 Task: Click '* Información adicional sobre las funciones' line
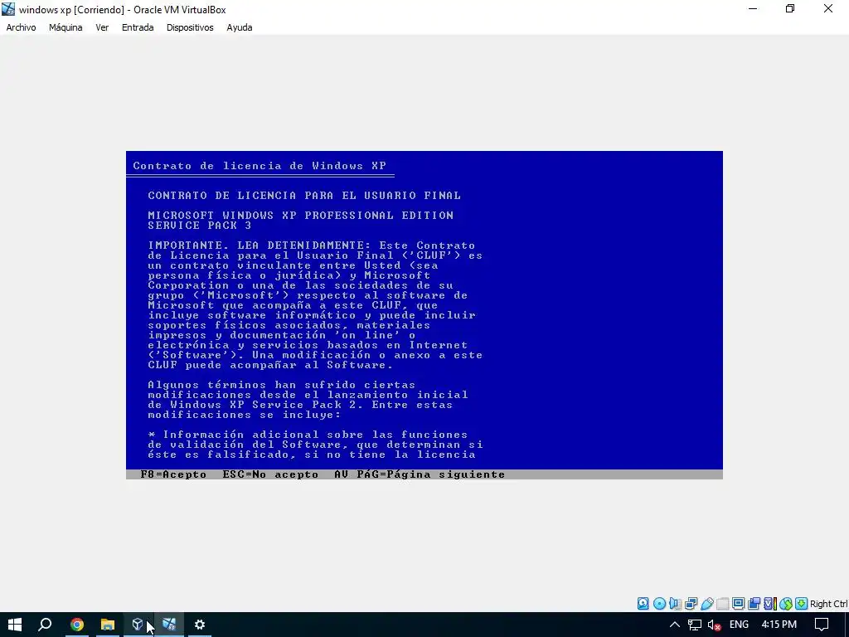[x=308, y=435]
